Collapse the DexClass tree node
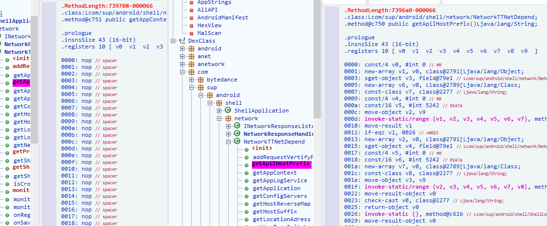Viewport: 547px width, 226px height. (x=173, y=41)
